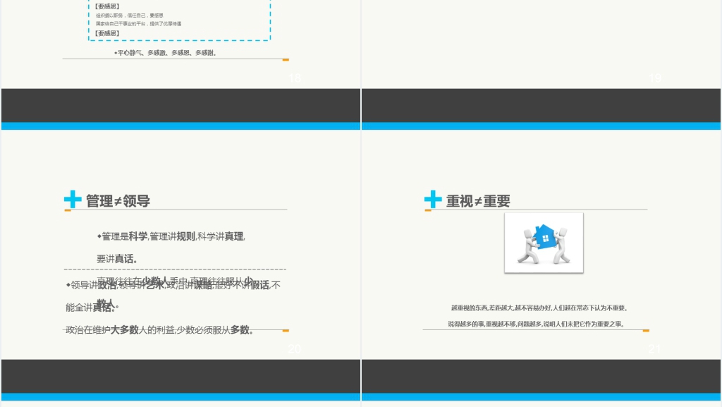Click the page number 20 label
The image size is (722, 407).
[295, 349]
